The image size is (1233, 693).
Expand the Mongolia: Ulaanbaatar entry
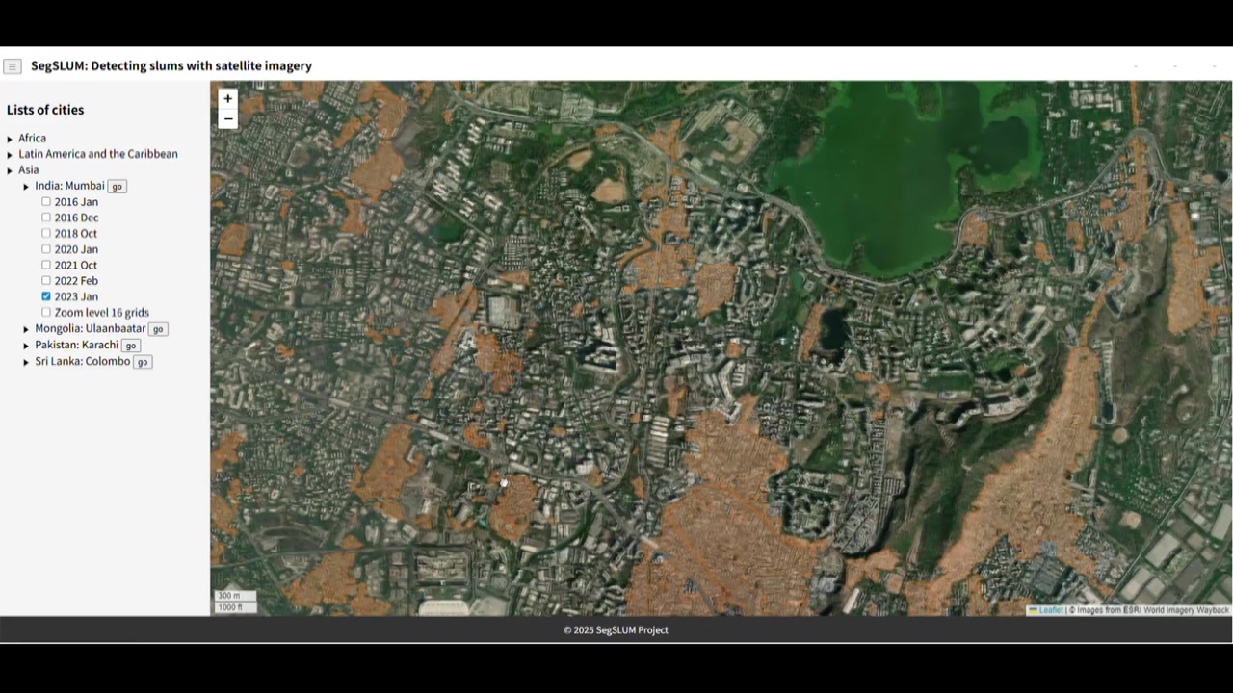26,329
